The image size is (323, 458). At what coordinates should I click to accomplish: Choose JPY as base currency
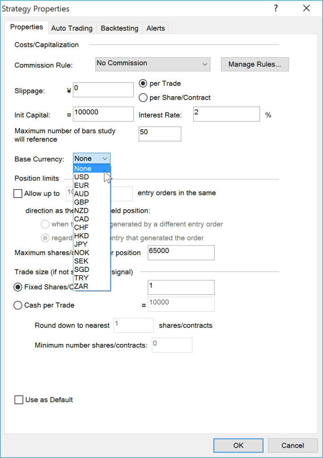(x=92, y=244)
